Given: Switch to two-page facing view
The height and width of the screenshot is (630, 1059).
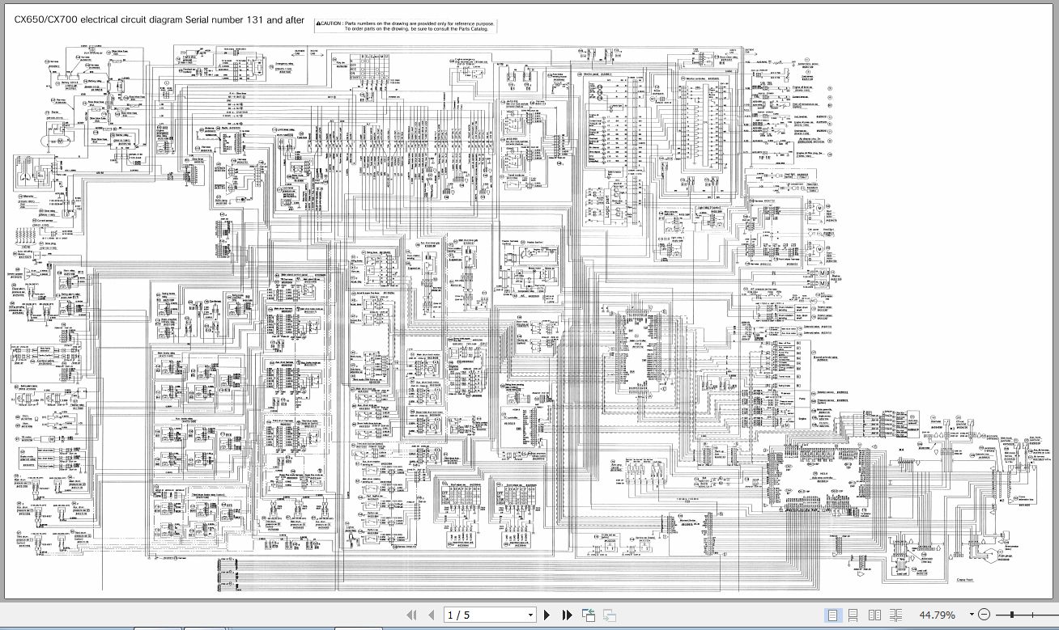Looking at the screenshot, I should pos(874,615).
